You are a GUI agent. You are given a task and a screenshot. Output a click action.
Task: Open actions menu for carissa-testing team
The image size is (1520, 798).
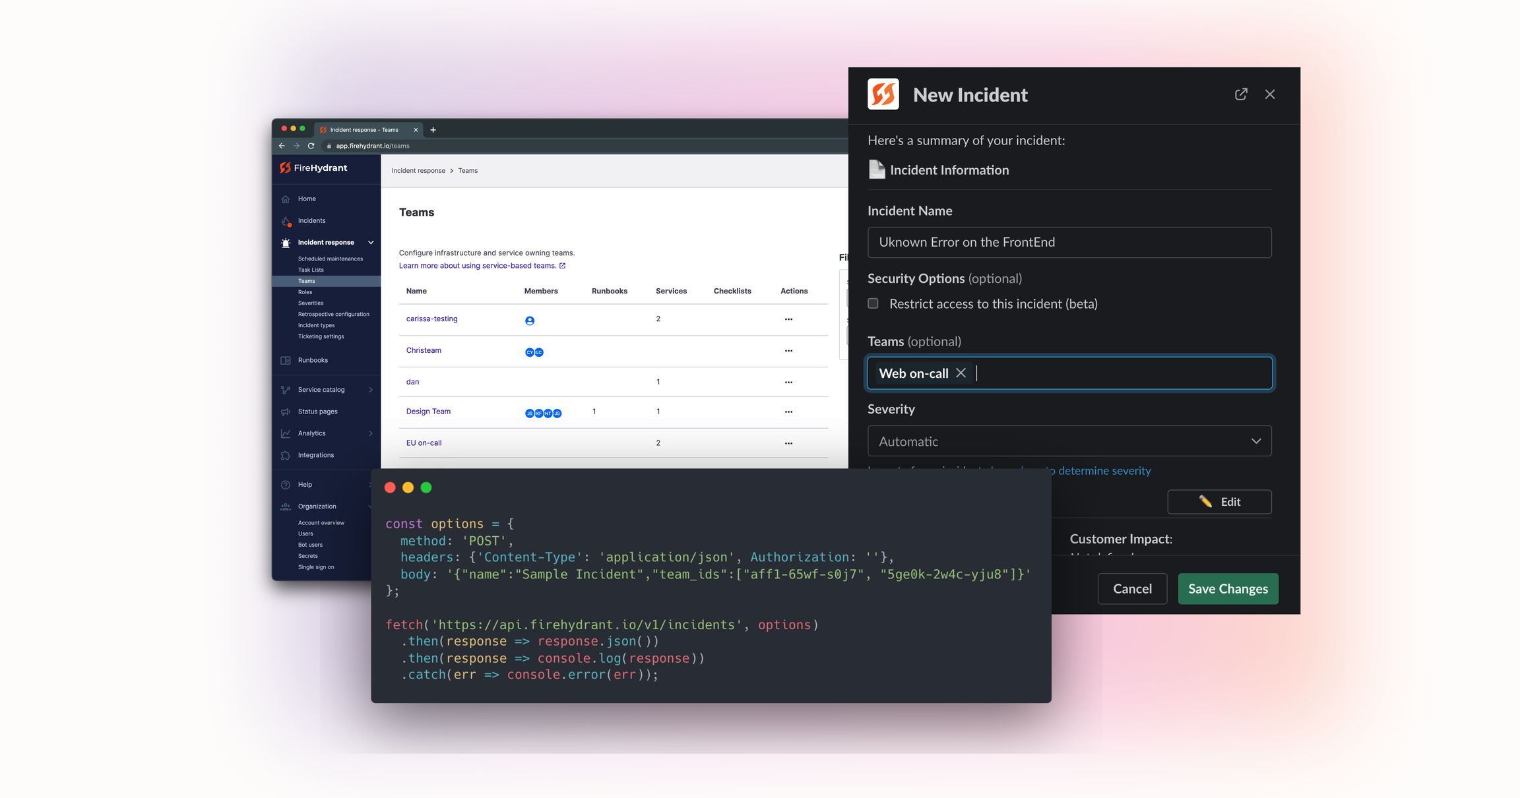click(x=788, y=319)
